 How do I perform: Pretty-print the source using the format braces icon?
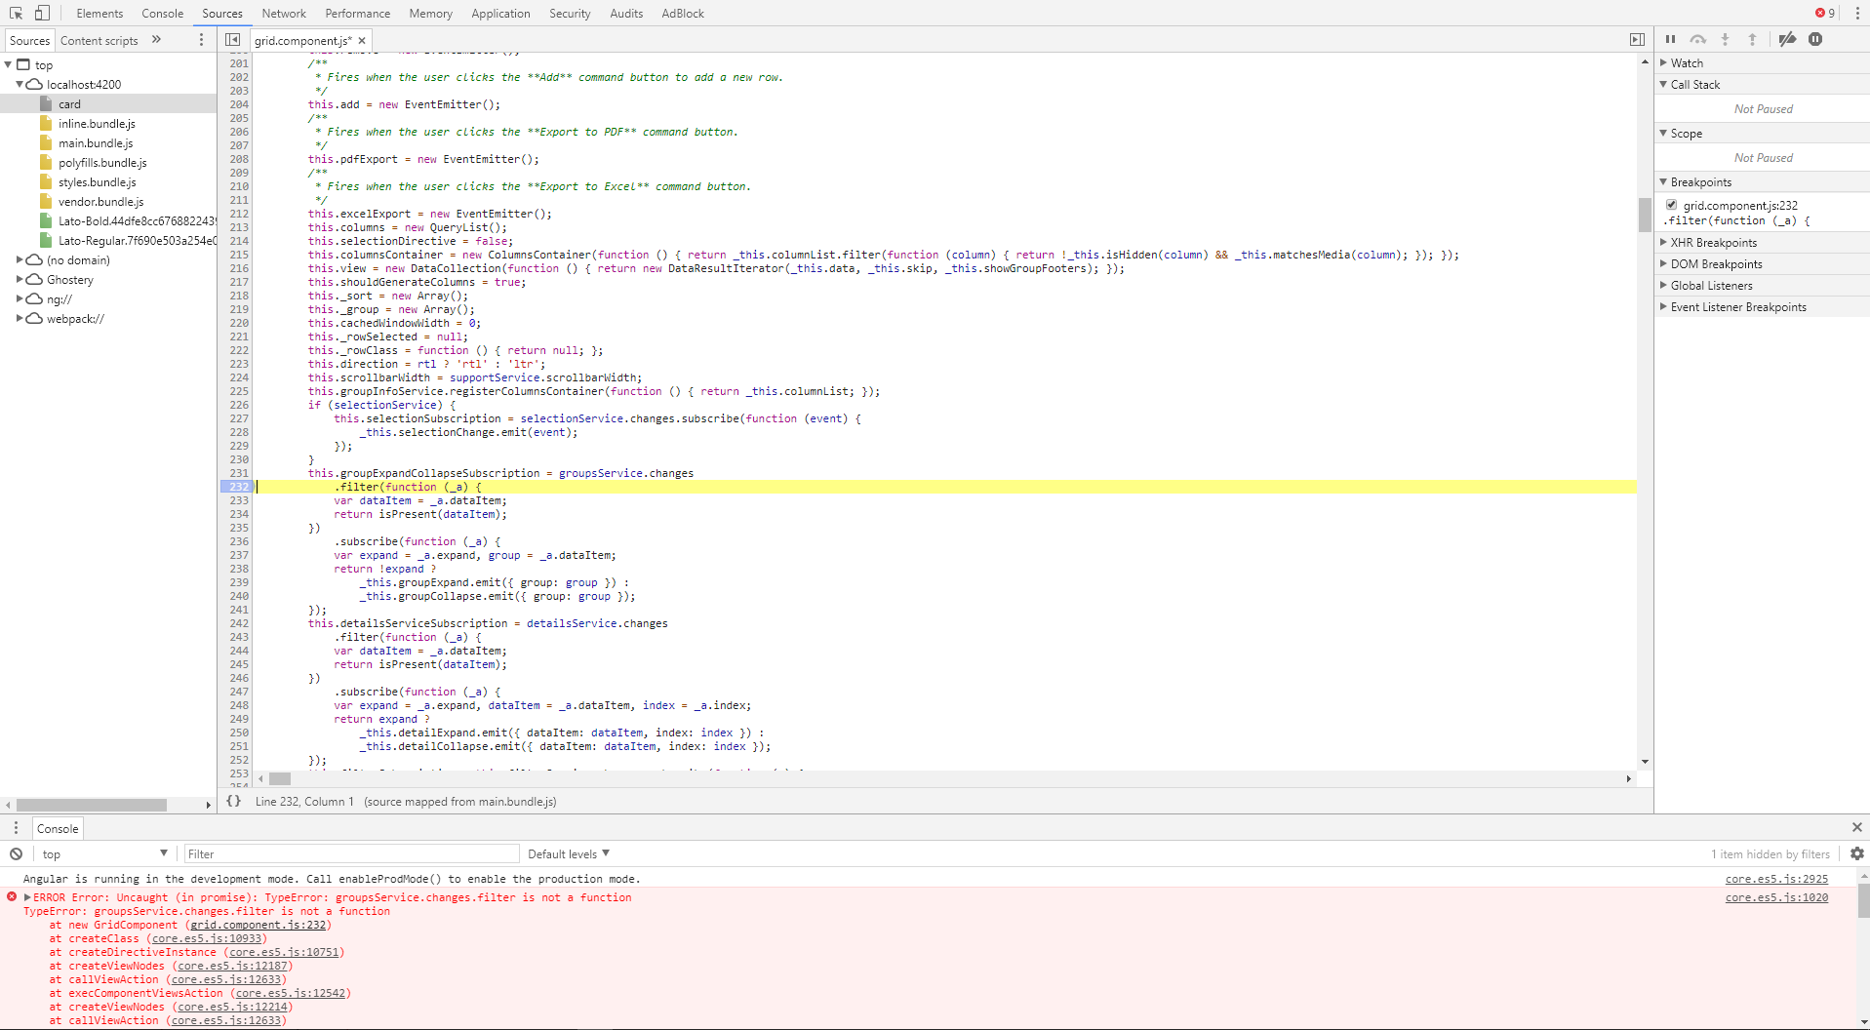(233, 801)
